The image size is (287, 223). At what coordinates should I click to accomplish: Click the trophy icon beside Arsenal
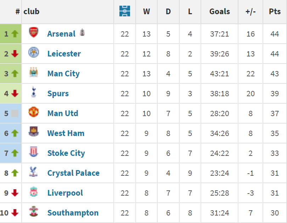(82, 32)
